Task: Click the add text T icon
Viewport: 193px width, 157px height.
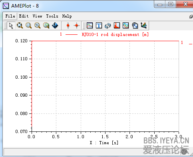Action: [x=99, y=25]
